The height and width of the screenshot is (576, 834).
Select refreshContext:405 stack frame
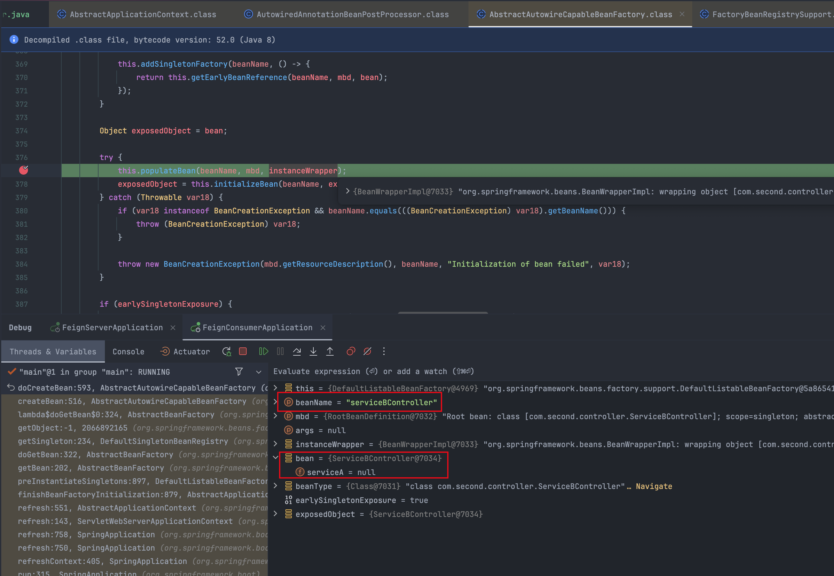(134, 562)
